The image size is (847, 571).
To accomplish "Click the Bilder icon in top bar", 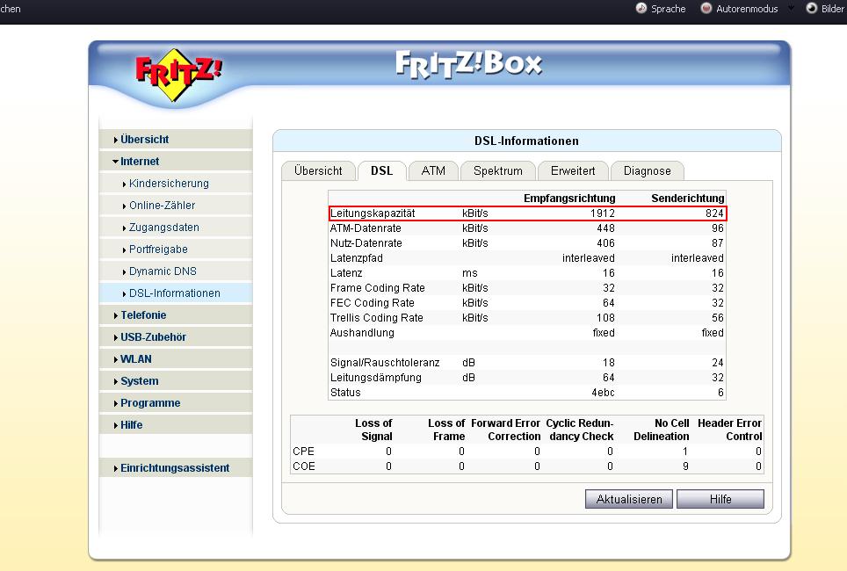I will tap(811, 8).
